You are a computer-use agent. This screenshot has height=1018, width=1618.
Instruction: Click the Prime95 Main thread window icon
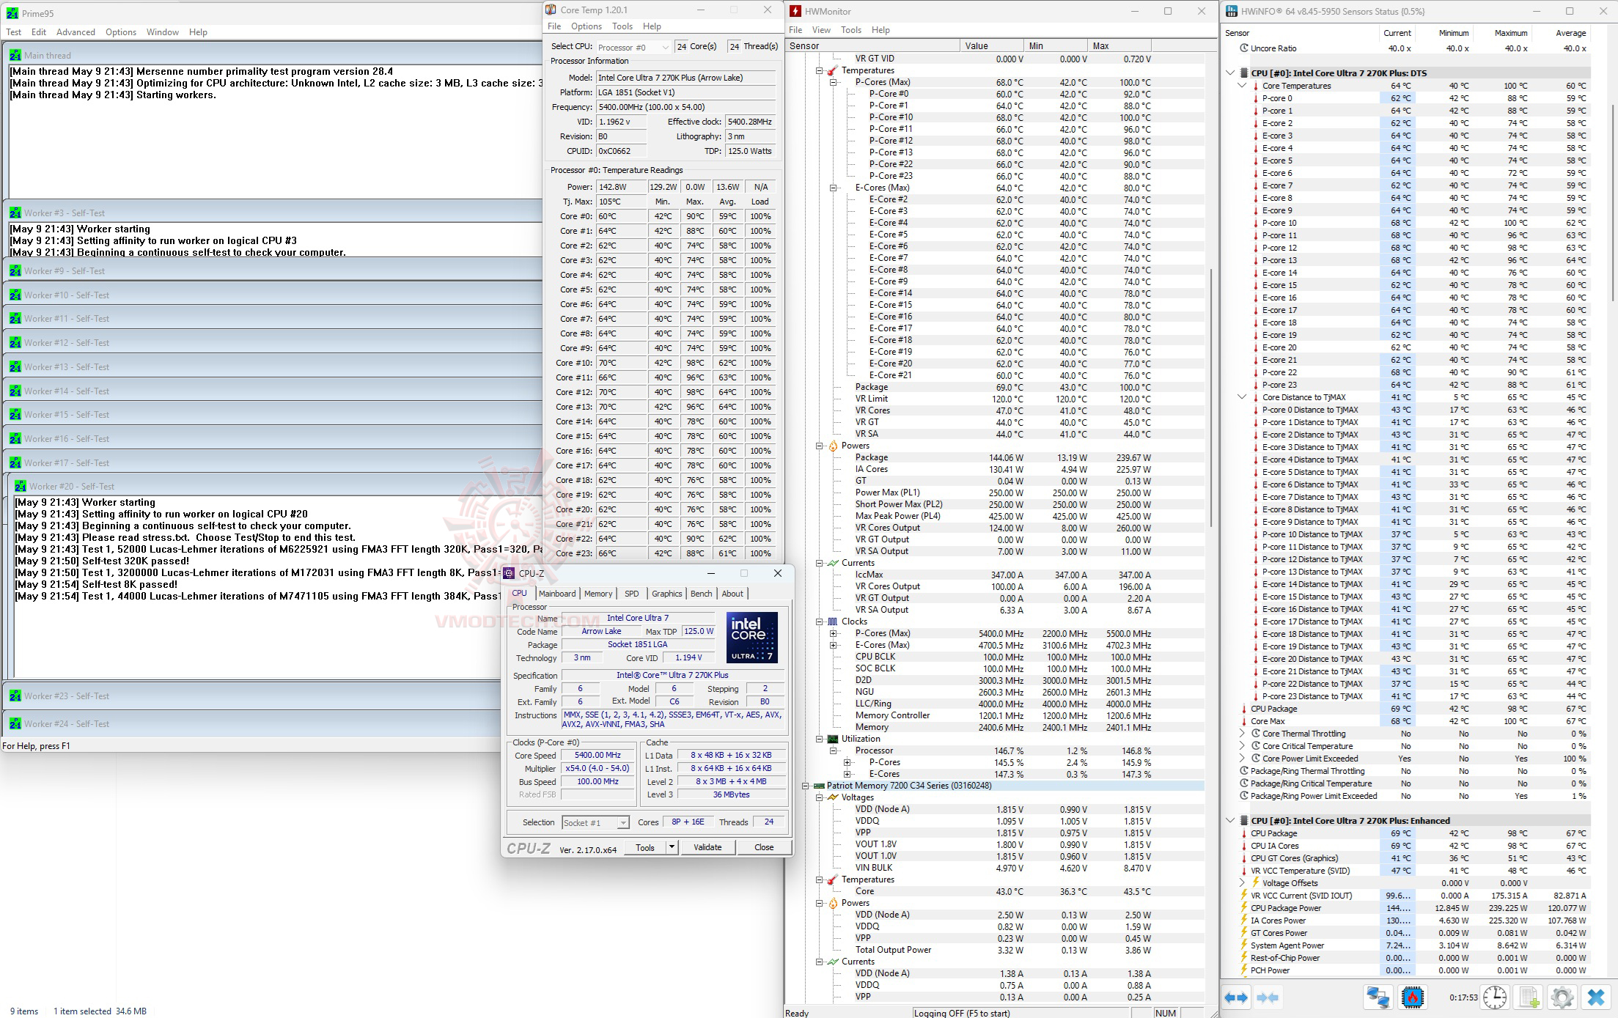pyautogui.click(x=15, y=55)
